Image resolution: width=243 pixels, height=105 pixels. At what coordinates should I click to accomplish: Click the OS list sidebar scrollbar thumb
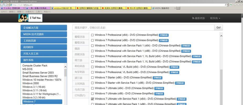[x=65, y=73]
